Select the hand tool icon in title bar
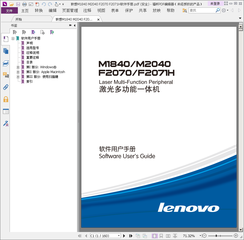244x240 pixels. [x=56, y=4]
